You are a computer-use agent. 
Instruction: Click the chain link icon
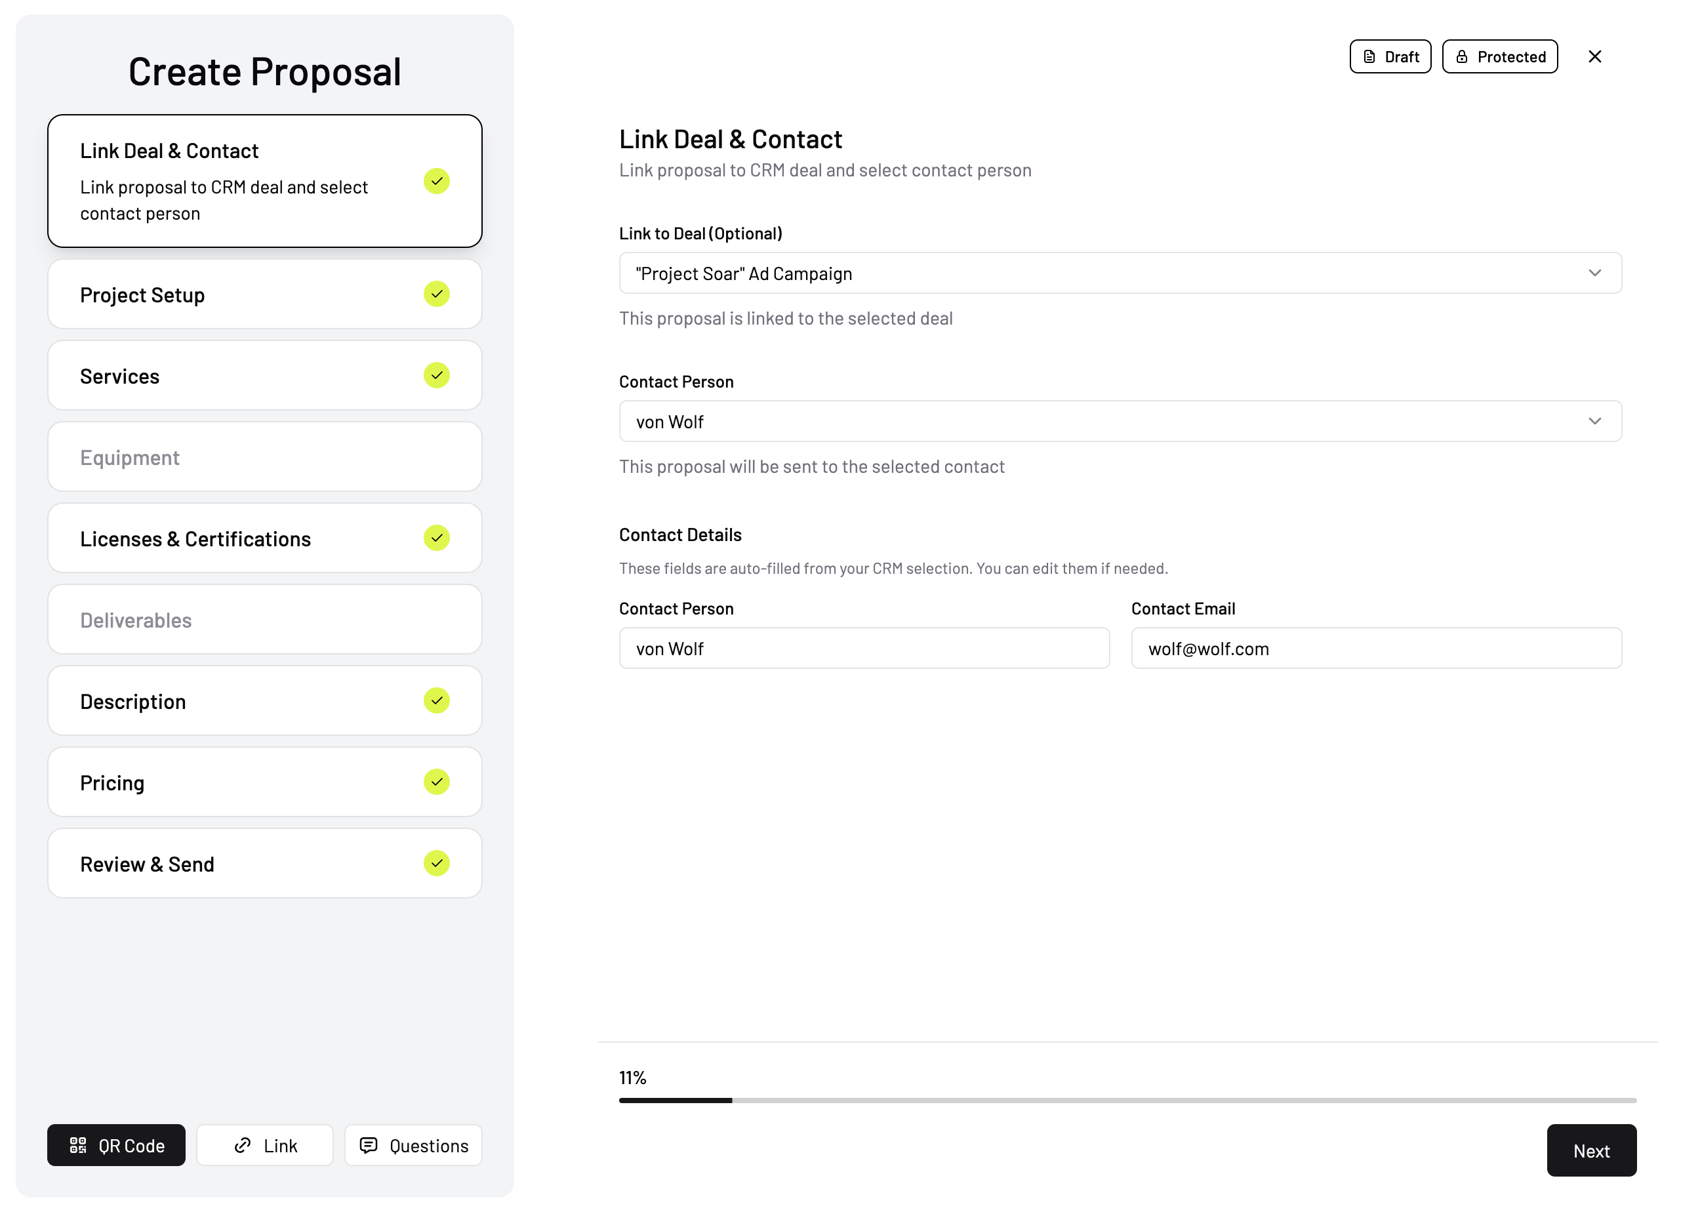(243, 1145)
